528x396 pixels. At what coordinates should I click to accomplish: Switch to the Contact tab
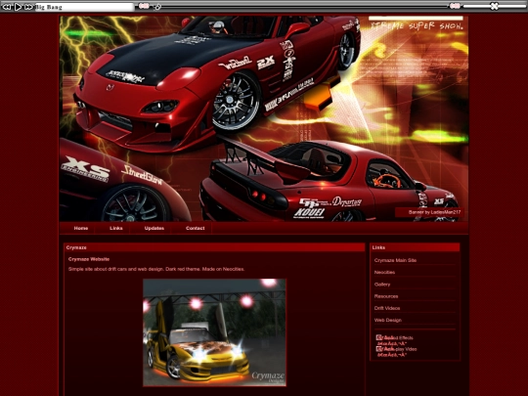point(195,228)
